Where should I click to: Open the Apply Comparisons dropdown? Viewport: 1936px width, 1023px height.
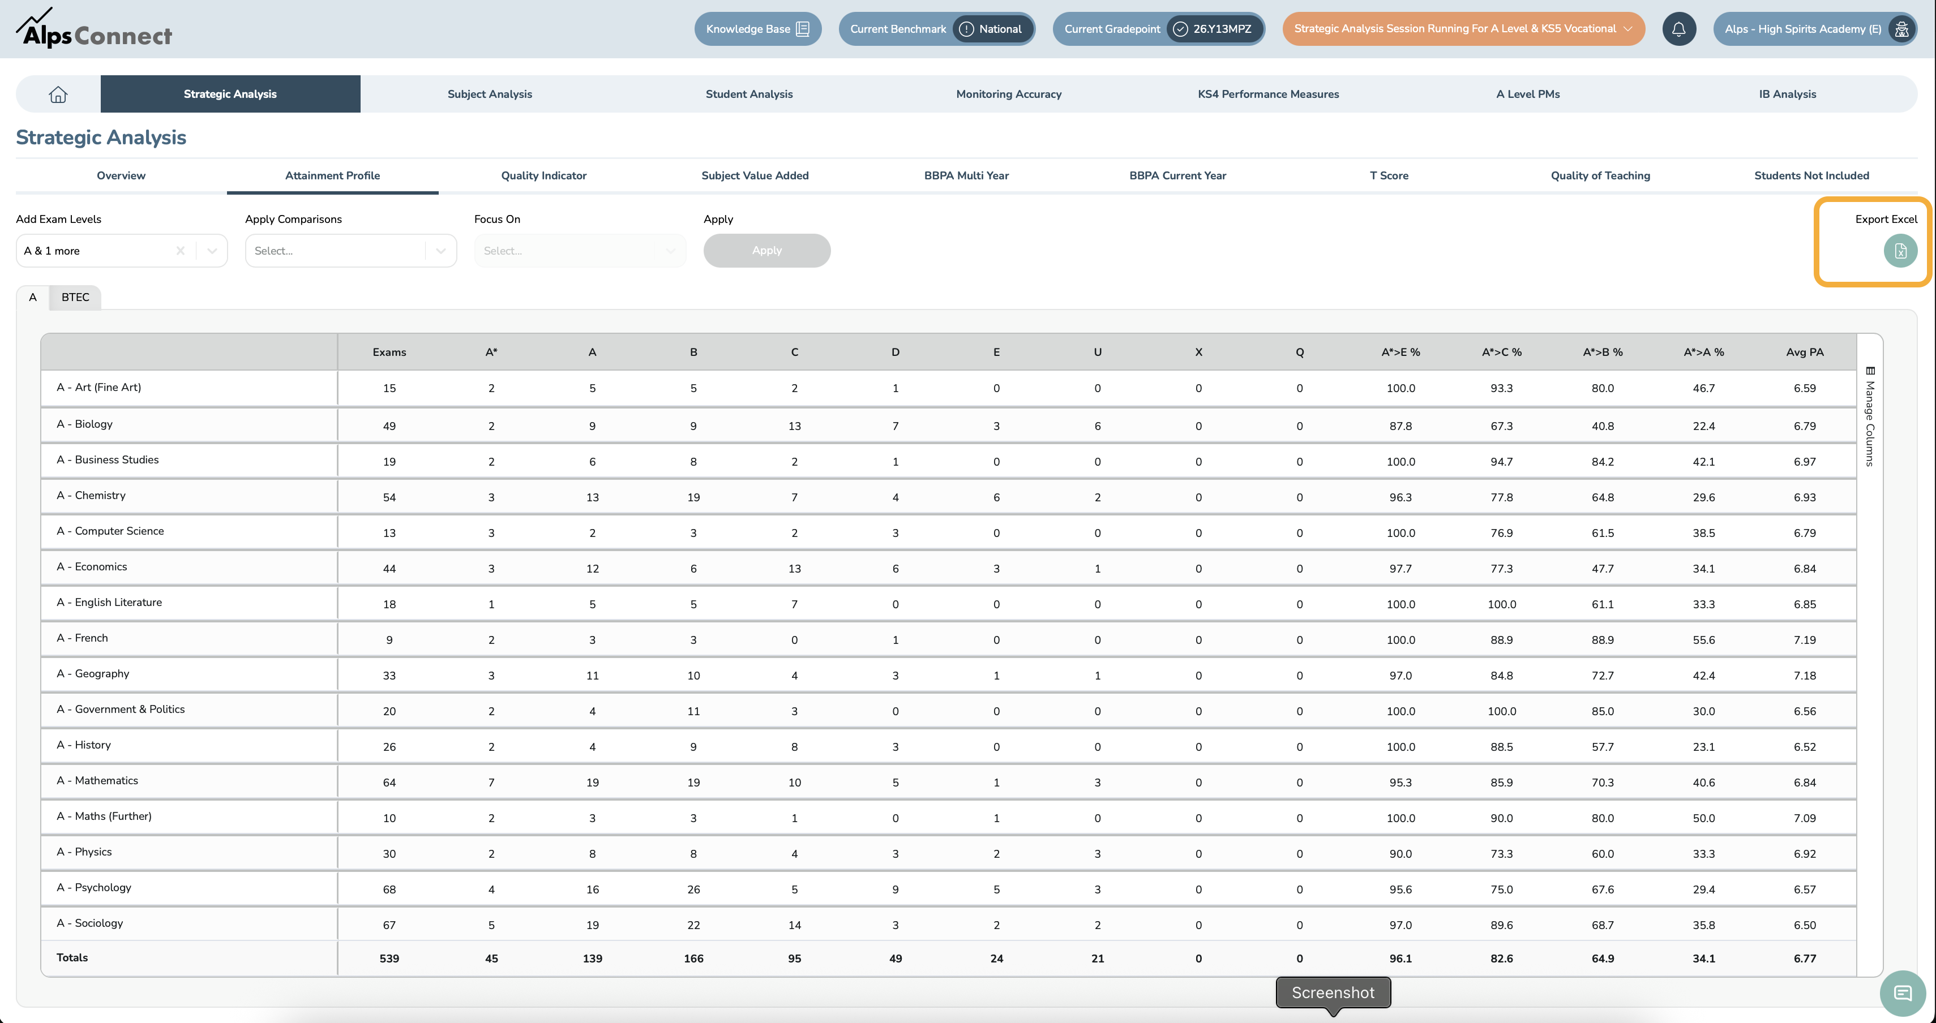441,251
